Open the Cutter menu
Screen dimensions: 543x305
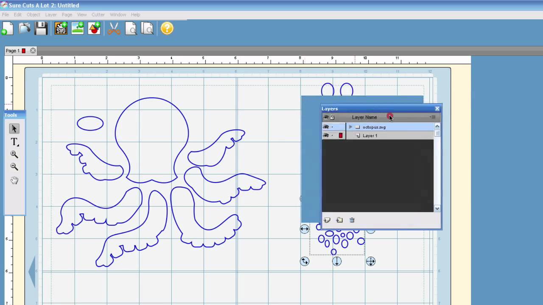[x=98, y=15]
